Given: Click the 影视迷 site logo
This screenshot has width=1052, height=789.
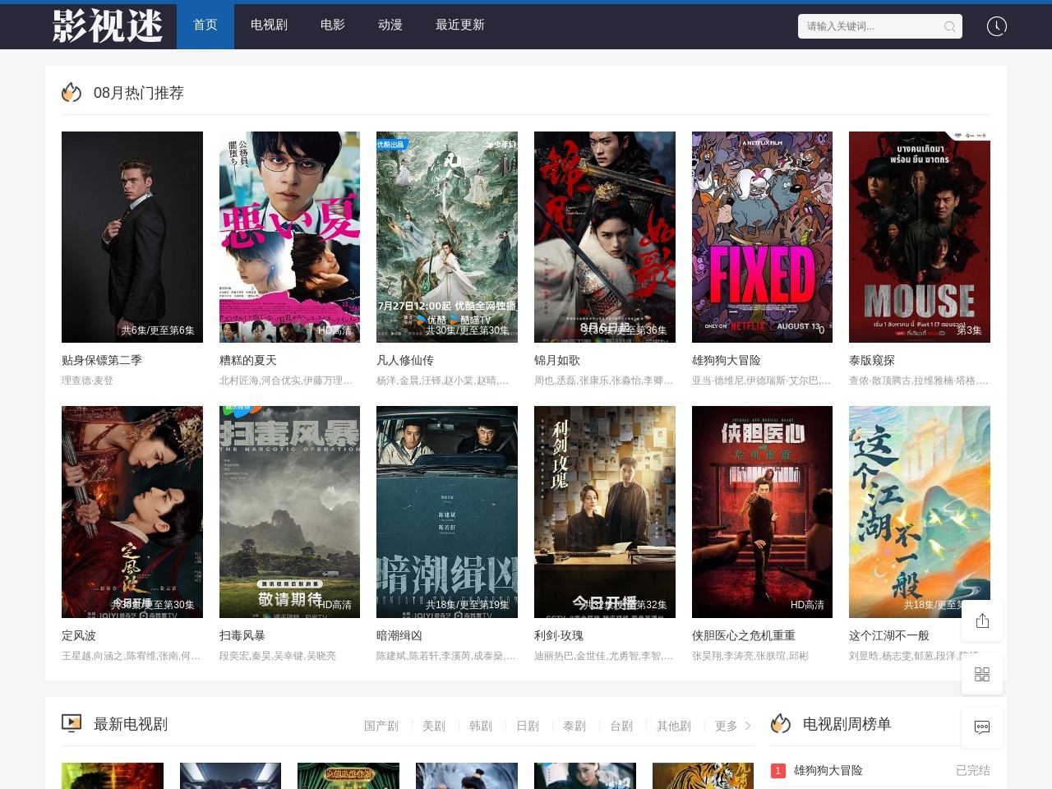Looking at the screenshot, I should pos(108,26).
